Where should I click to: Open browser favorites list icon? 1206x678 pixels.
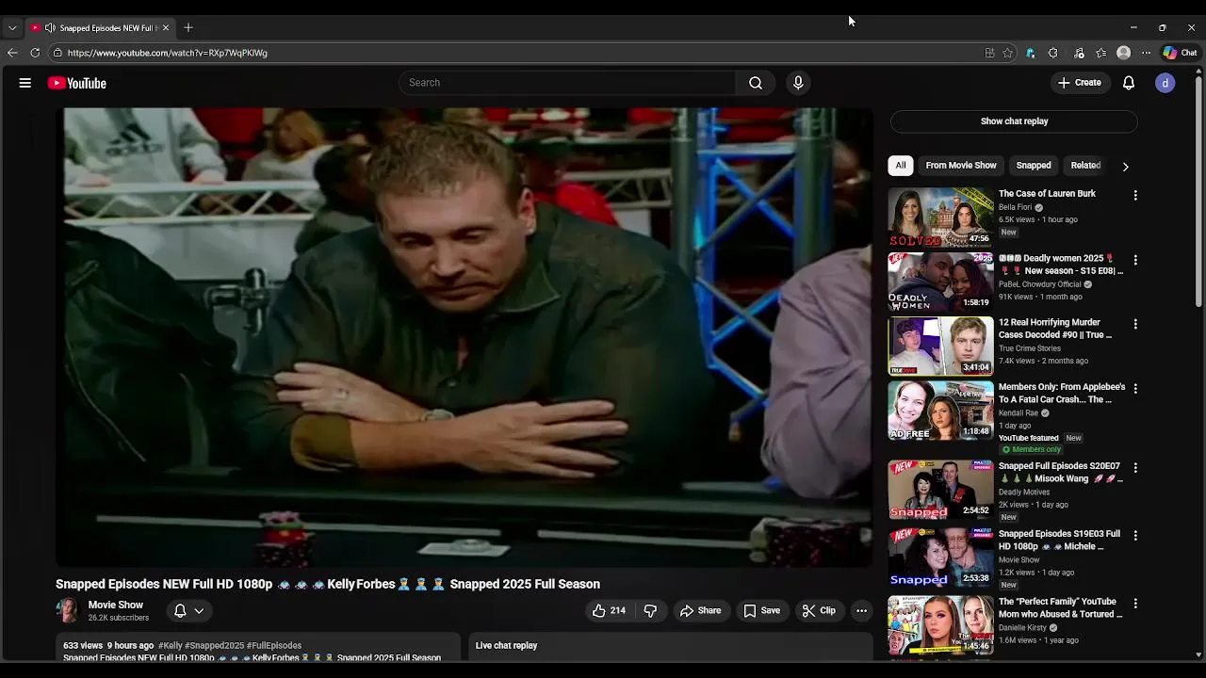1101,53
